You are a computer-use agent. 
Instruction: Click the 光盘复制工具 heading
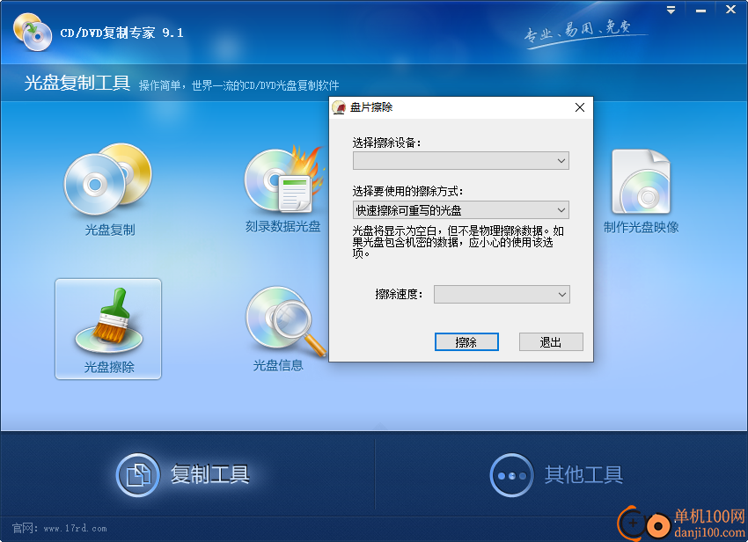click(x=77, y=83)
